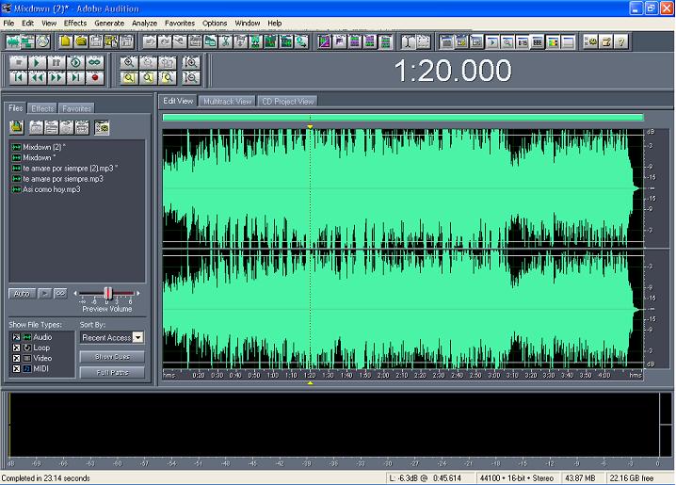The image size is (676, 485).
Task: Click 2:00 on the time ruler
Action: (x=383, y=376)
